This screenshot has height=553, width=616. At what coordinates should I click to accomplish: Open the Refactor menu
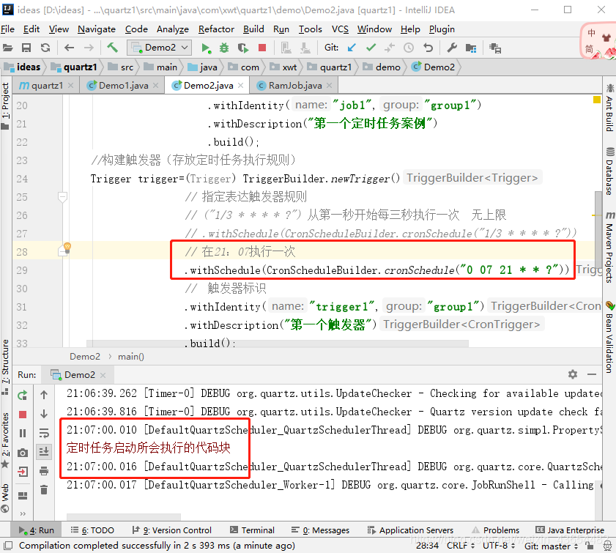[x=216, y=29]
